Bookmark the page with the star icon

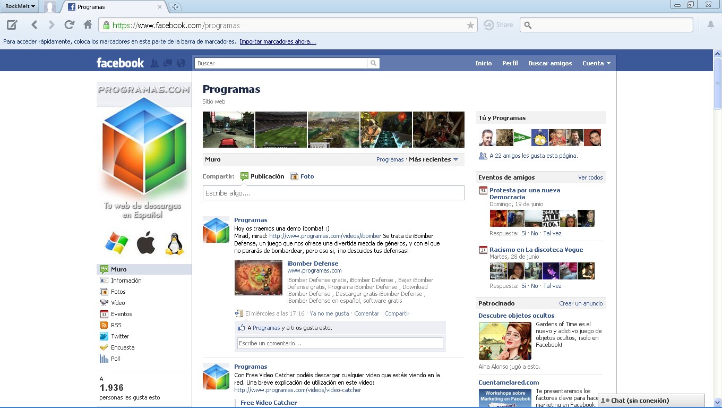point(470,25)
